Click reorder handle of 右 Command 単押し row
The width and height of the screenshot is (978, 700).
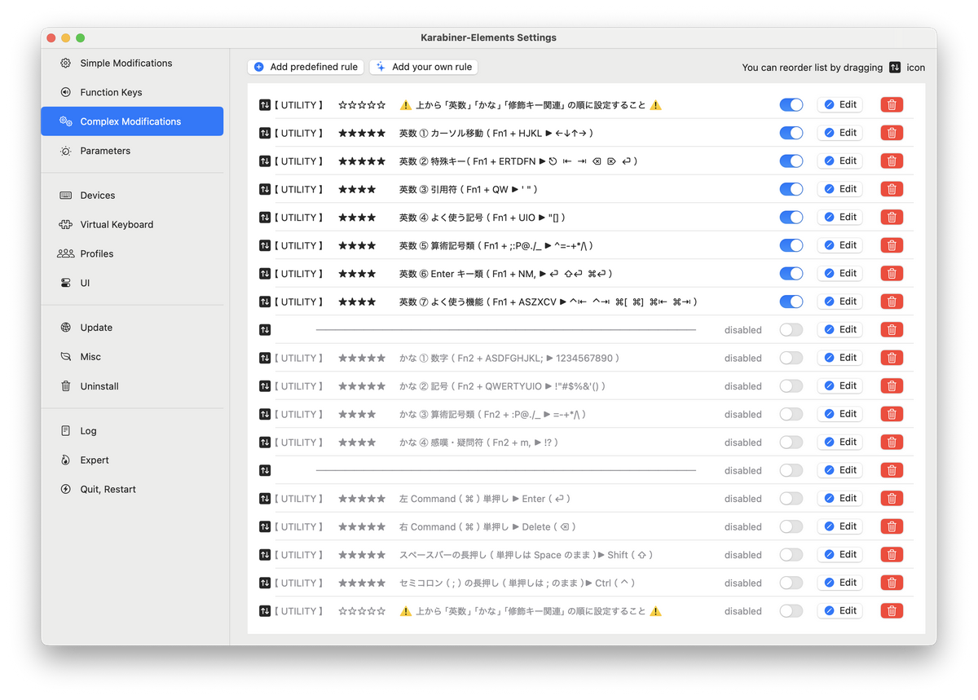coord(265,526)
